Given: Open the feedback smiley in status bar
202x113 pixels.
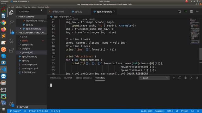Looking at the screenshot, I should coord(193,111).
